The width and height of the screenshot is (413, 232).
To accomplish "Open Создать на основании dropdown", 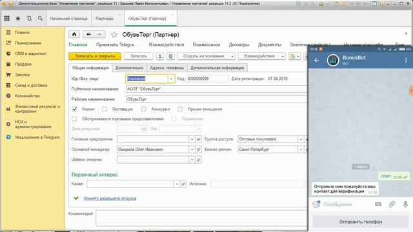I will [x=206, y=56].
